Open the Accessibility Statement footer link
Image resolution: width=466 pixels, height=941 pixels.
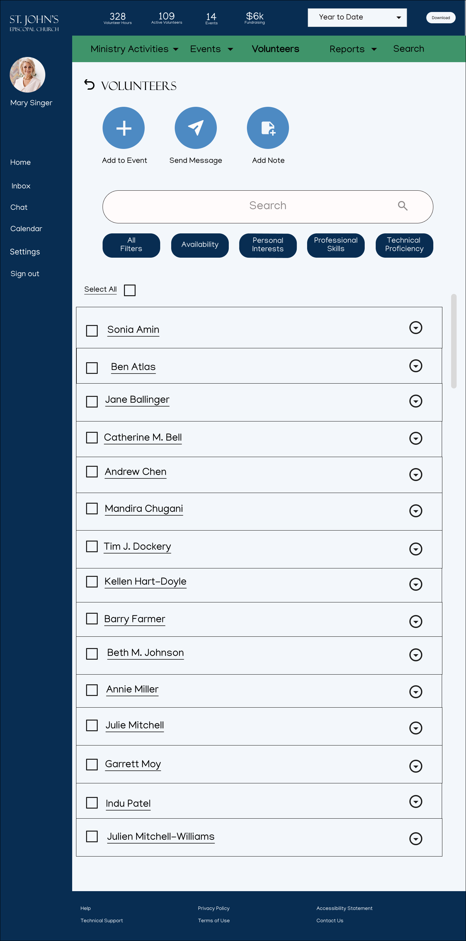(x=344, y=908)
